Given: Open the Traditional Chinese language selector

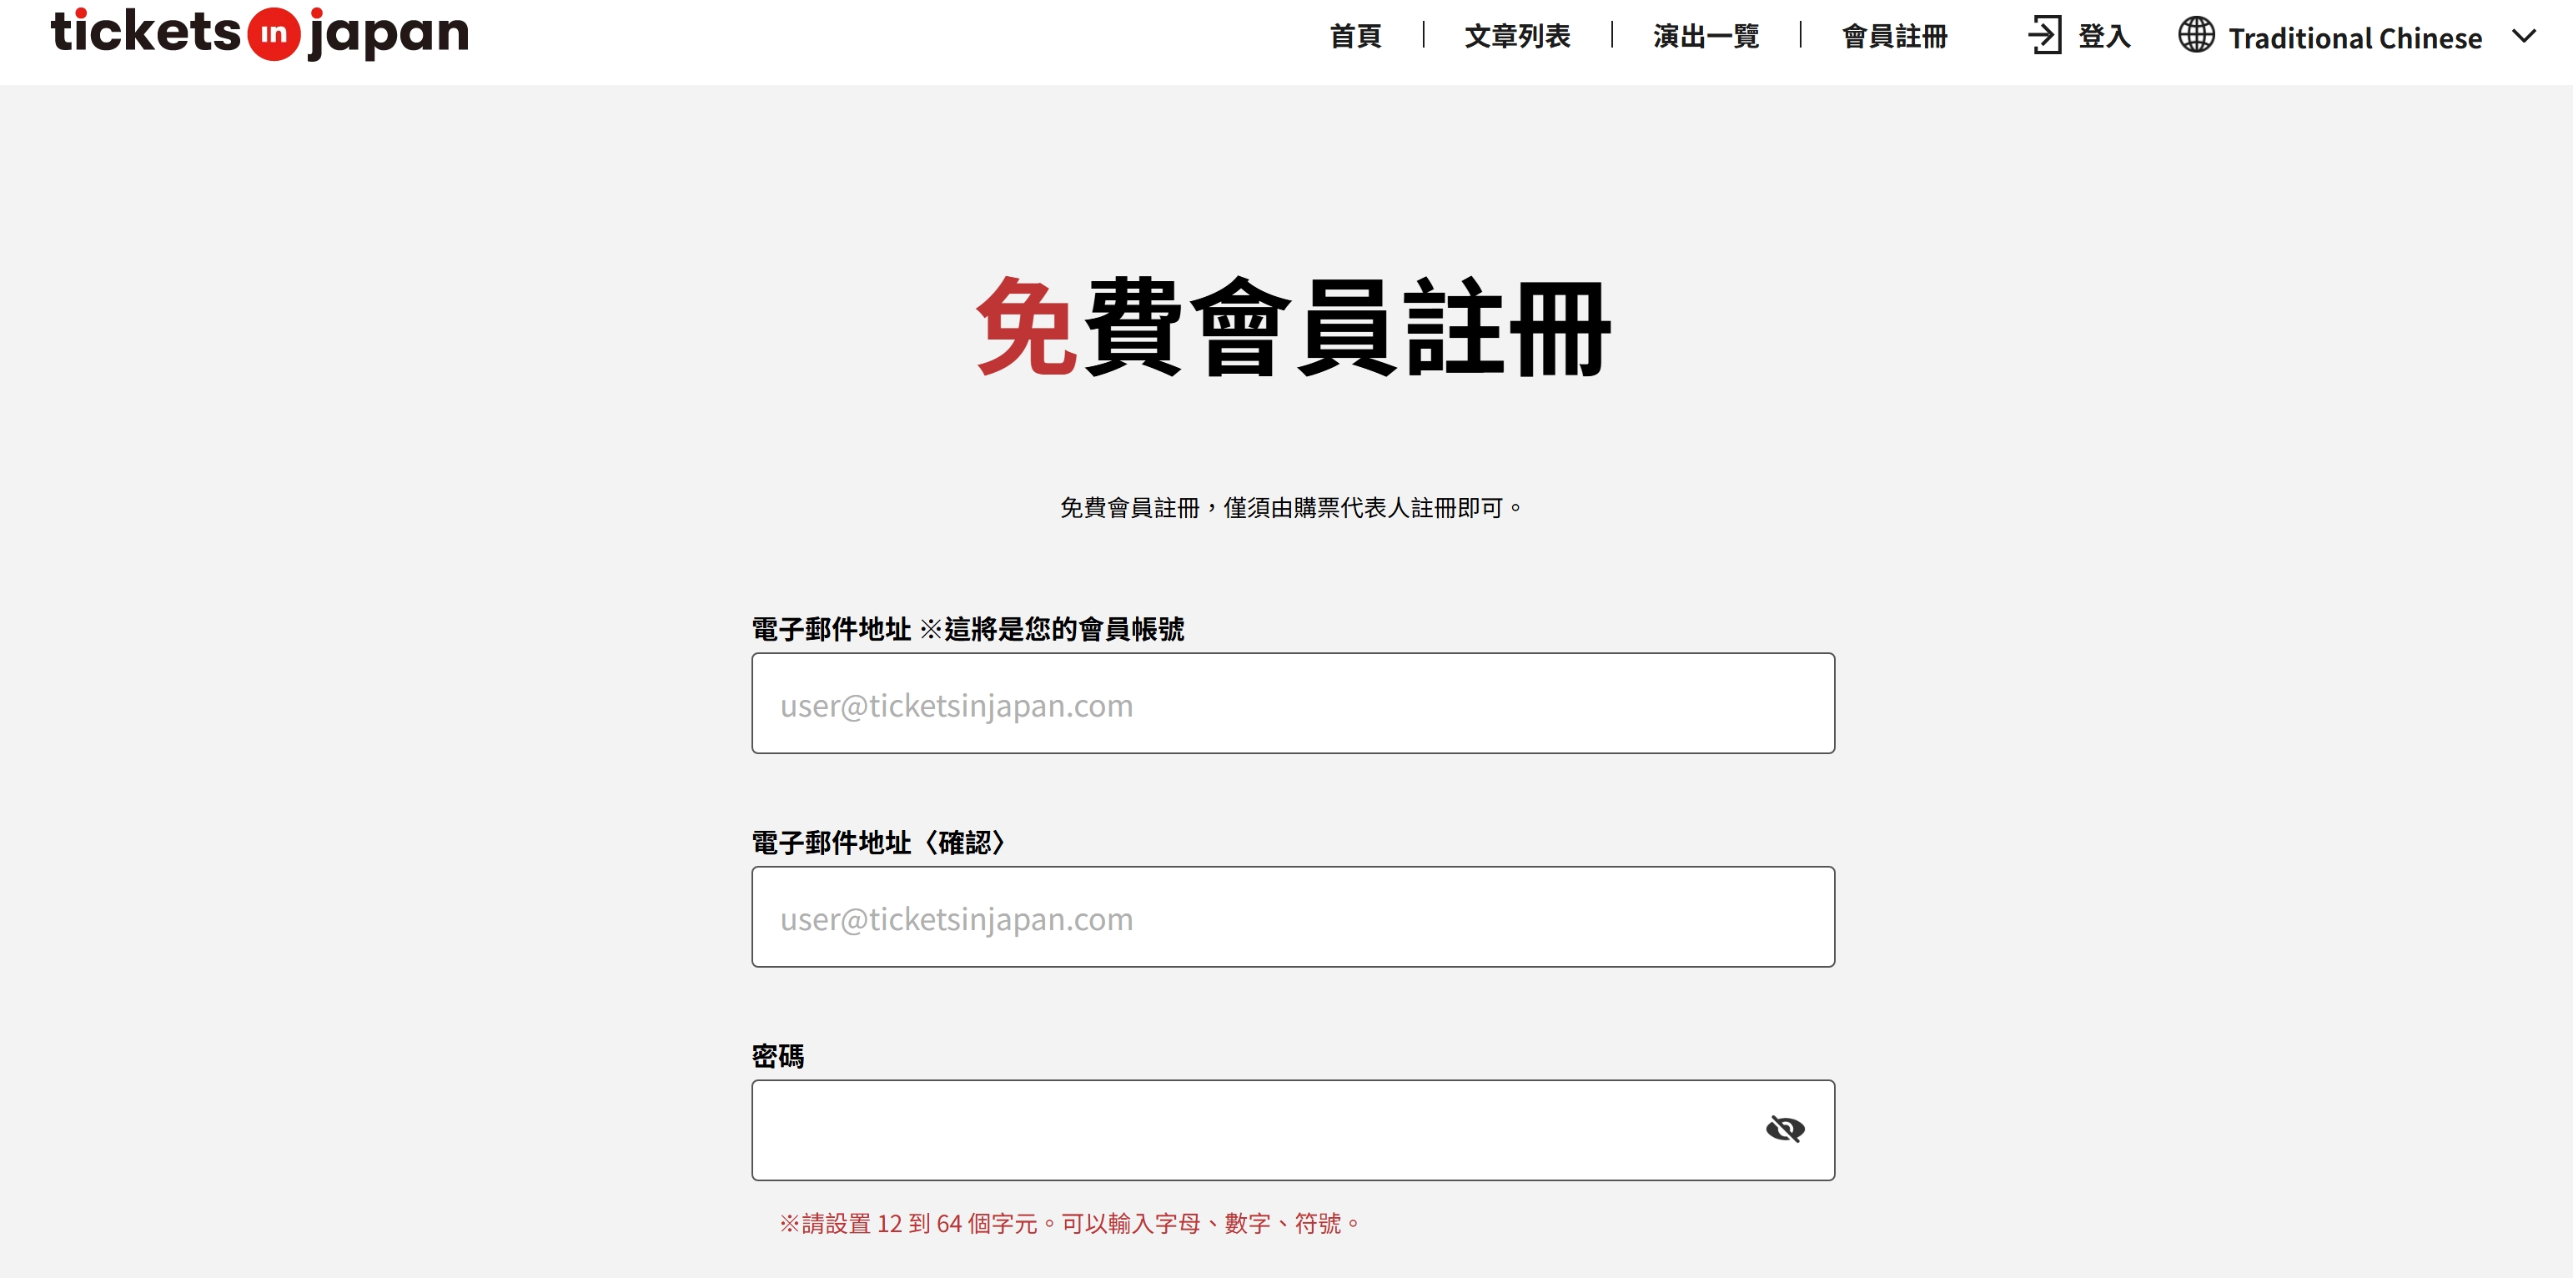Looking at the screenshot, I should tap(2356, 37).
